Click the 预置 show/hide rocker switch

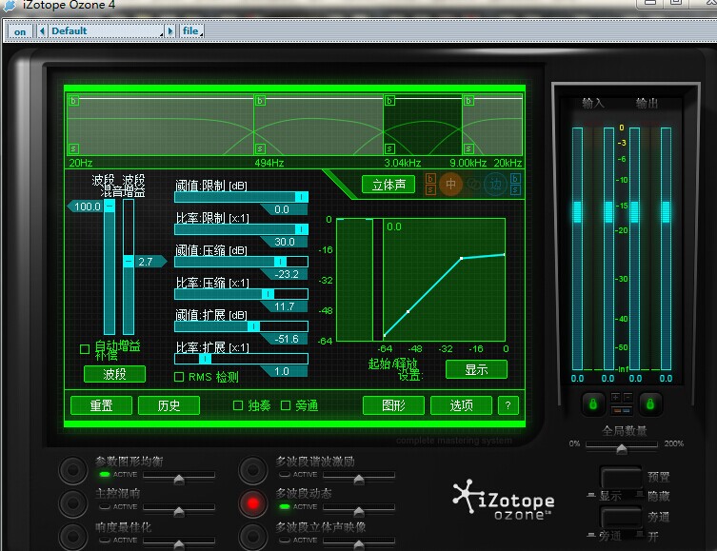[x=621, y=479]
